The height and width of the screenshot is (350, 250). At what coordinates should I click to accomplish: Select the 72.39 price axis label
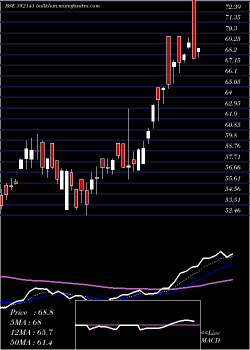tap(233, 6)
